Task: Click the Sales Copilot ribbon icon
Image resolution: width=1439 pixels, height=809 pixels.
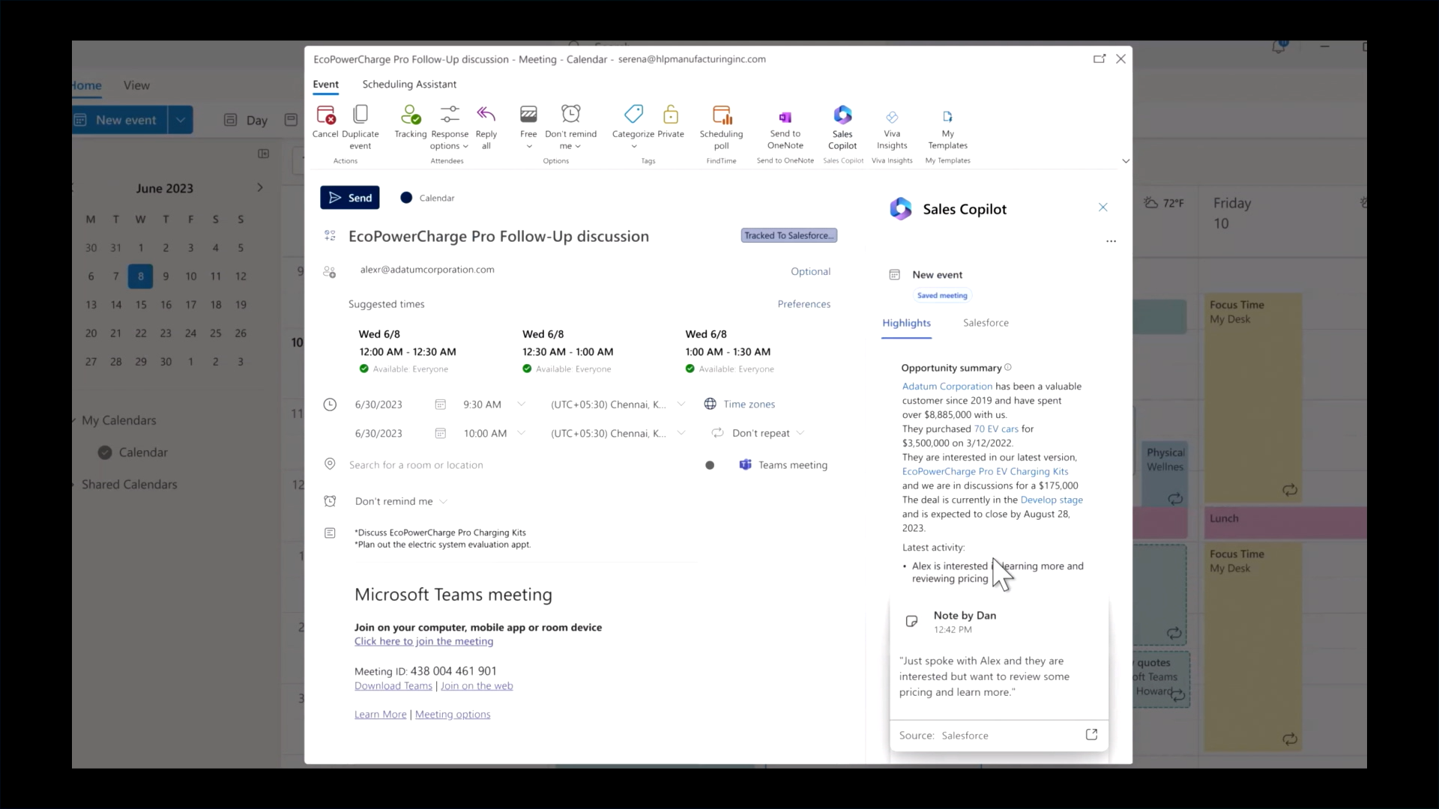Action: (x=842, y=115)
